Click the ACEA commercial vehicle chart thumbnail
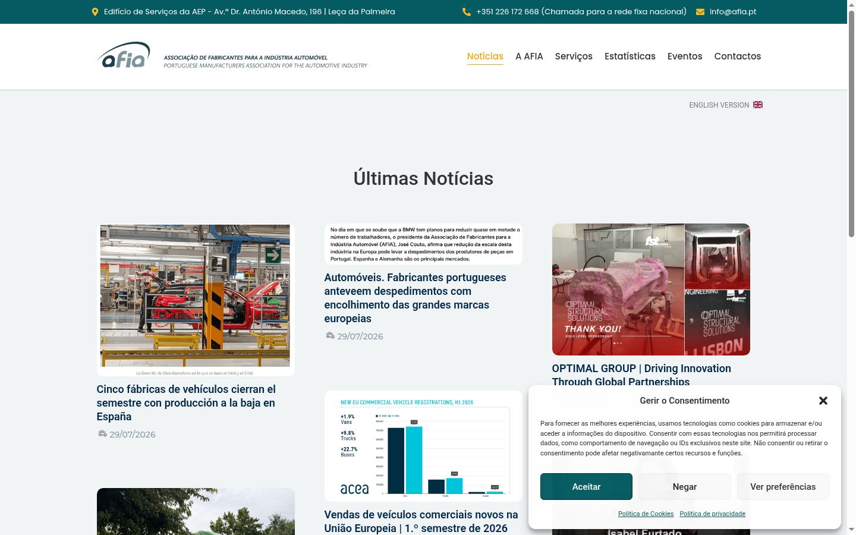This screenshot has width=856, height=535. (423, 446)
